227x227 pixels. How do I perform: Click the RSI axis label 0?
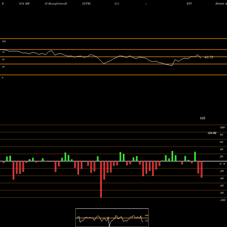[x=2, y=78]
